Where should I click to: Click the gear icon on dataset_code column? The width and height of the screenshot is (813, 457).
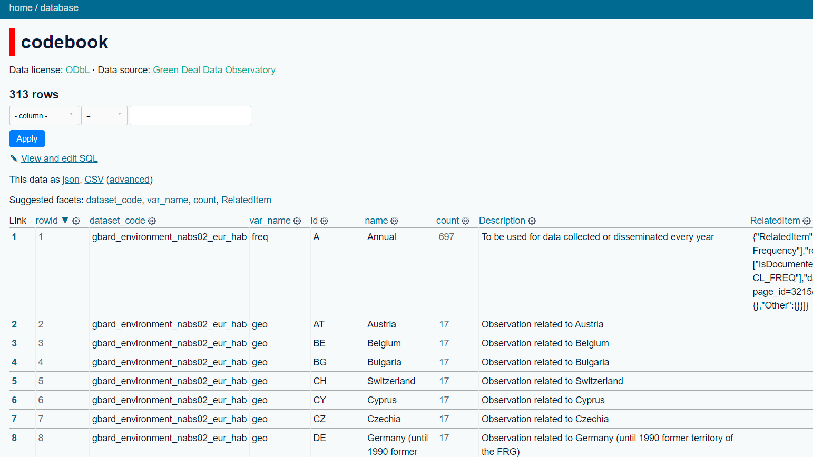tap(151, 221)
